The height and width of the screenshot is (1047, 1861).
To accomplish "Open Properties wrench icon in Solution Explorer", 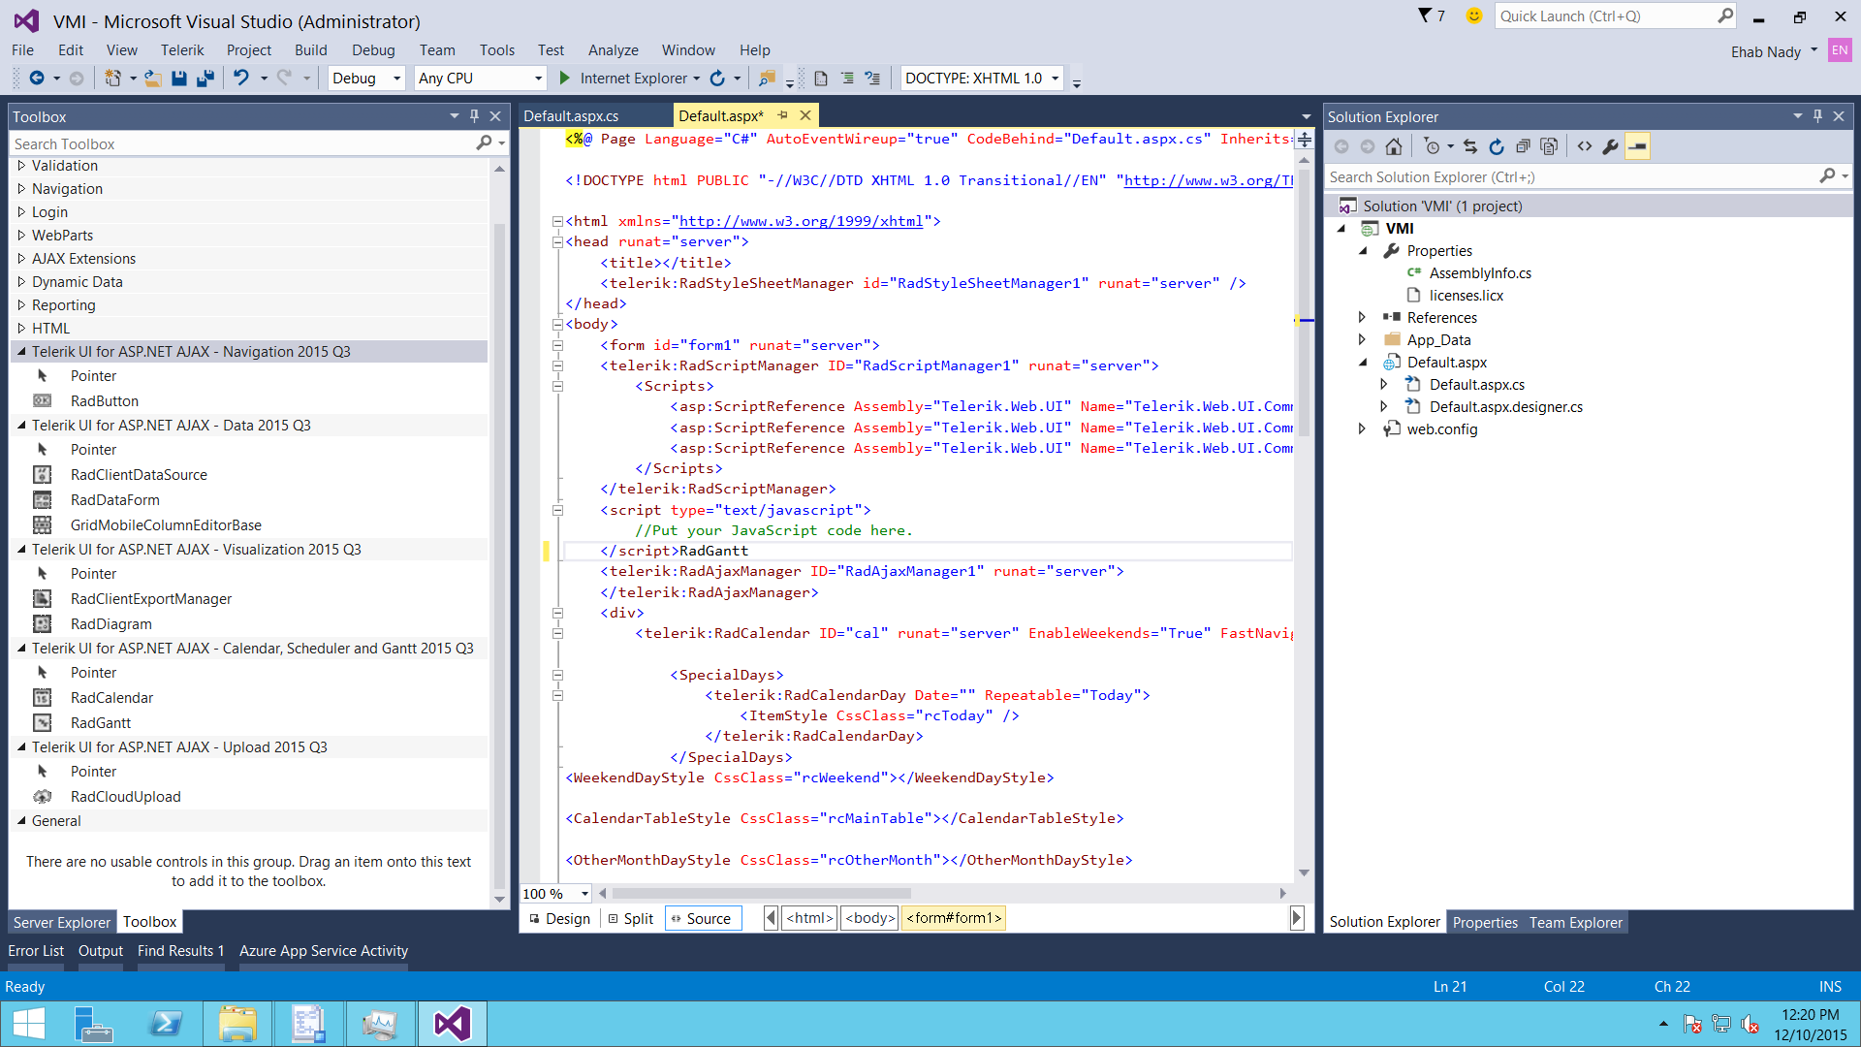I will (1610, 147).
